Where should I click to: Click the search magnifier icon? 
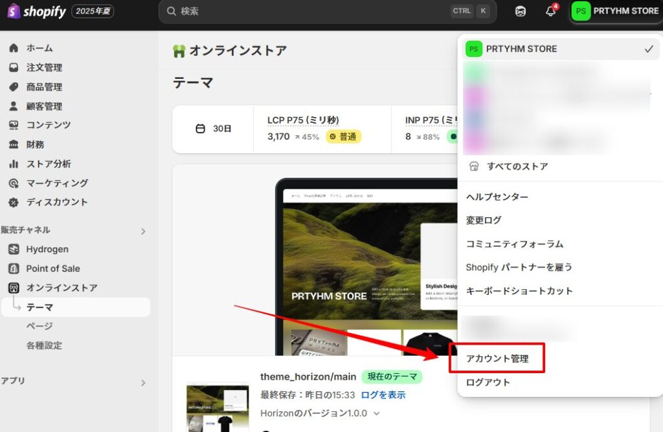171,11
